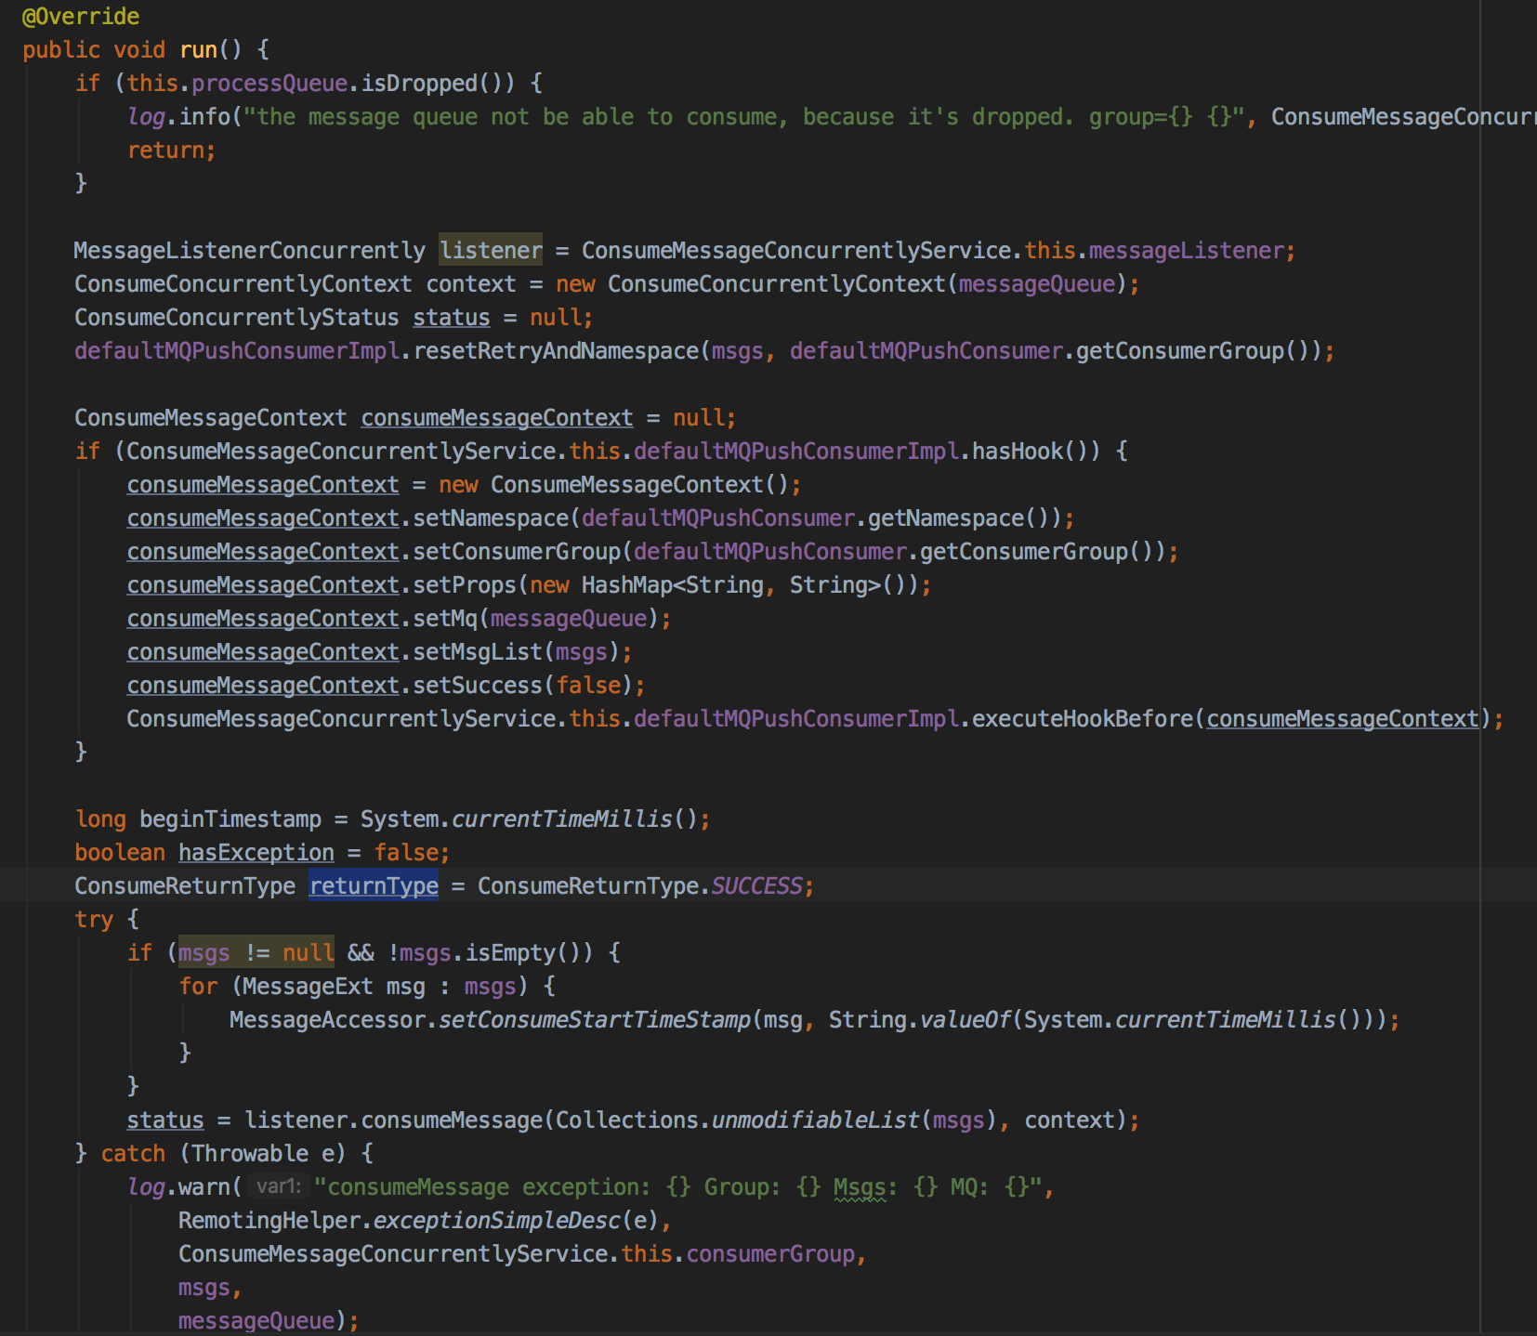1537x1336 pixels.
Task: Click the unmodifiableList method call
Action: click(x=815, y=1120)
